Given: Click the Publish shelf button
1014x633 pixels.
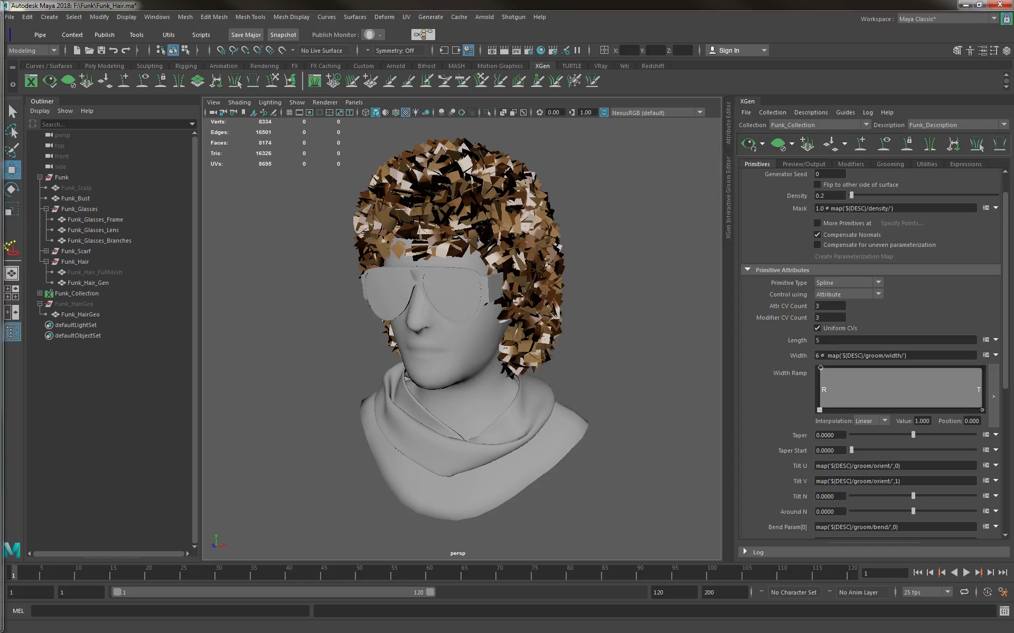Looking at the screenshot, I should 104,35.
